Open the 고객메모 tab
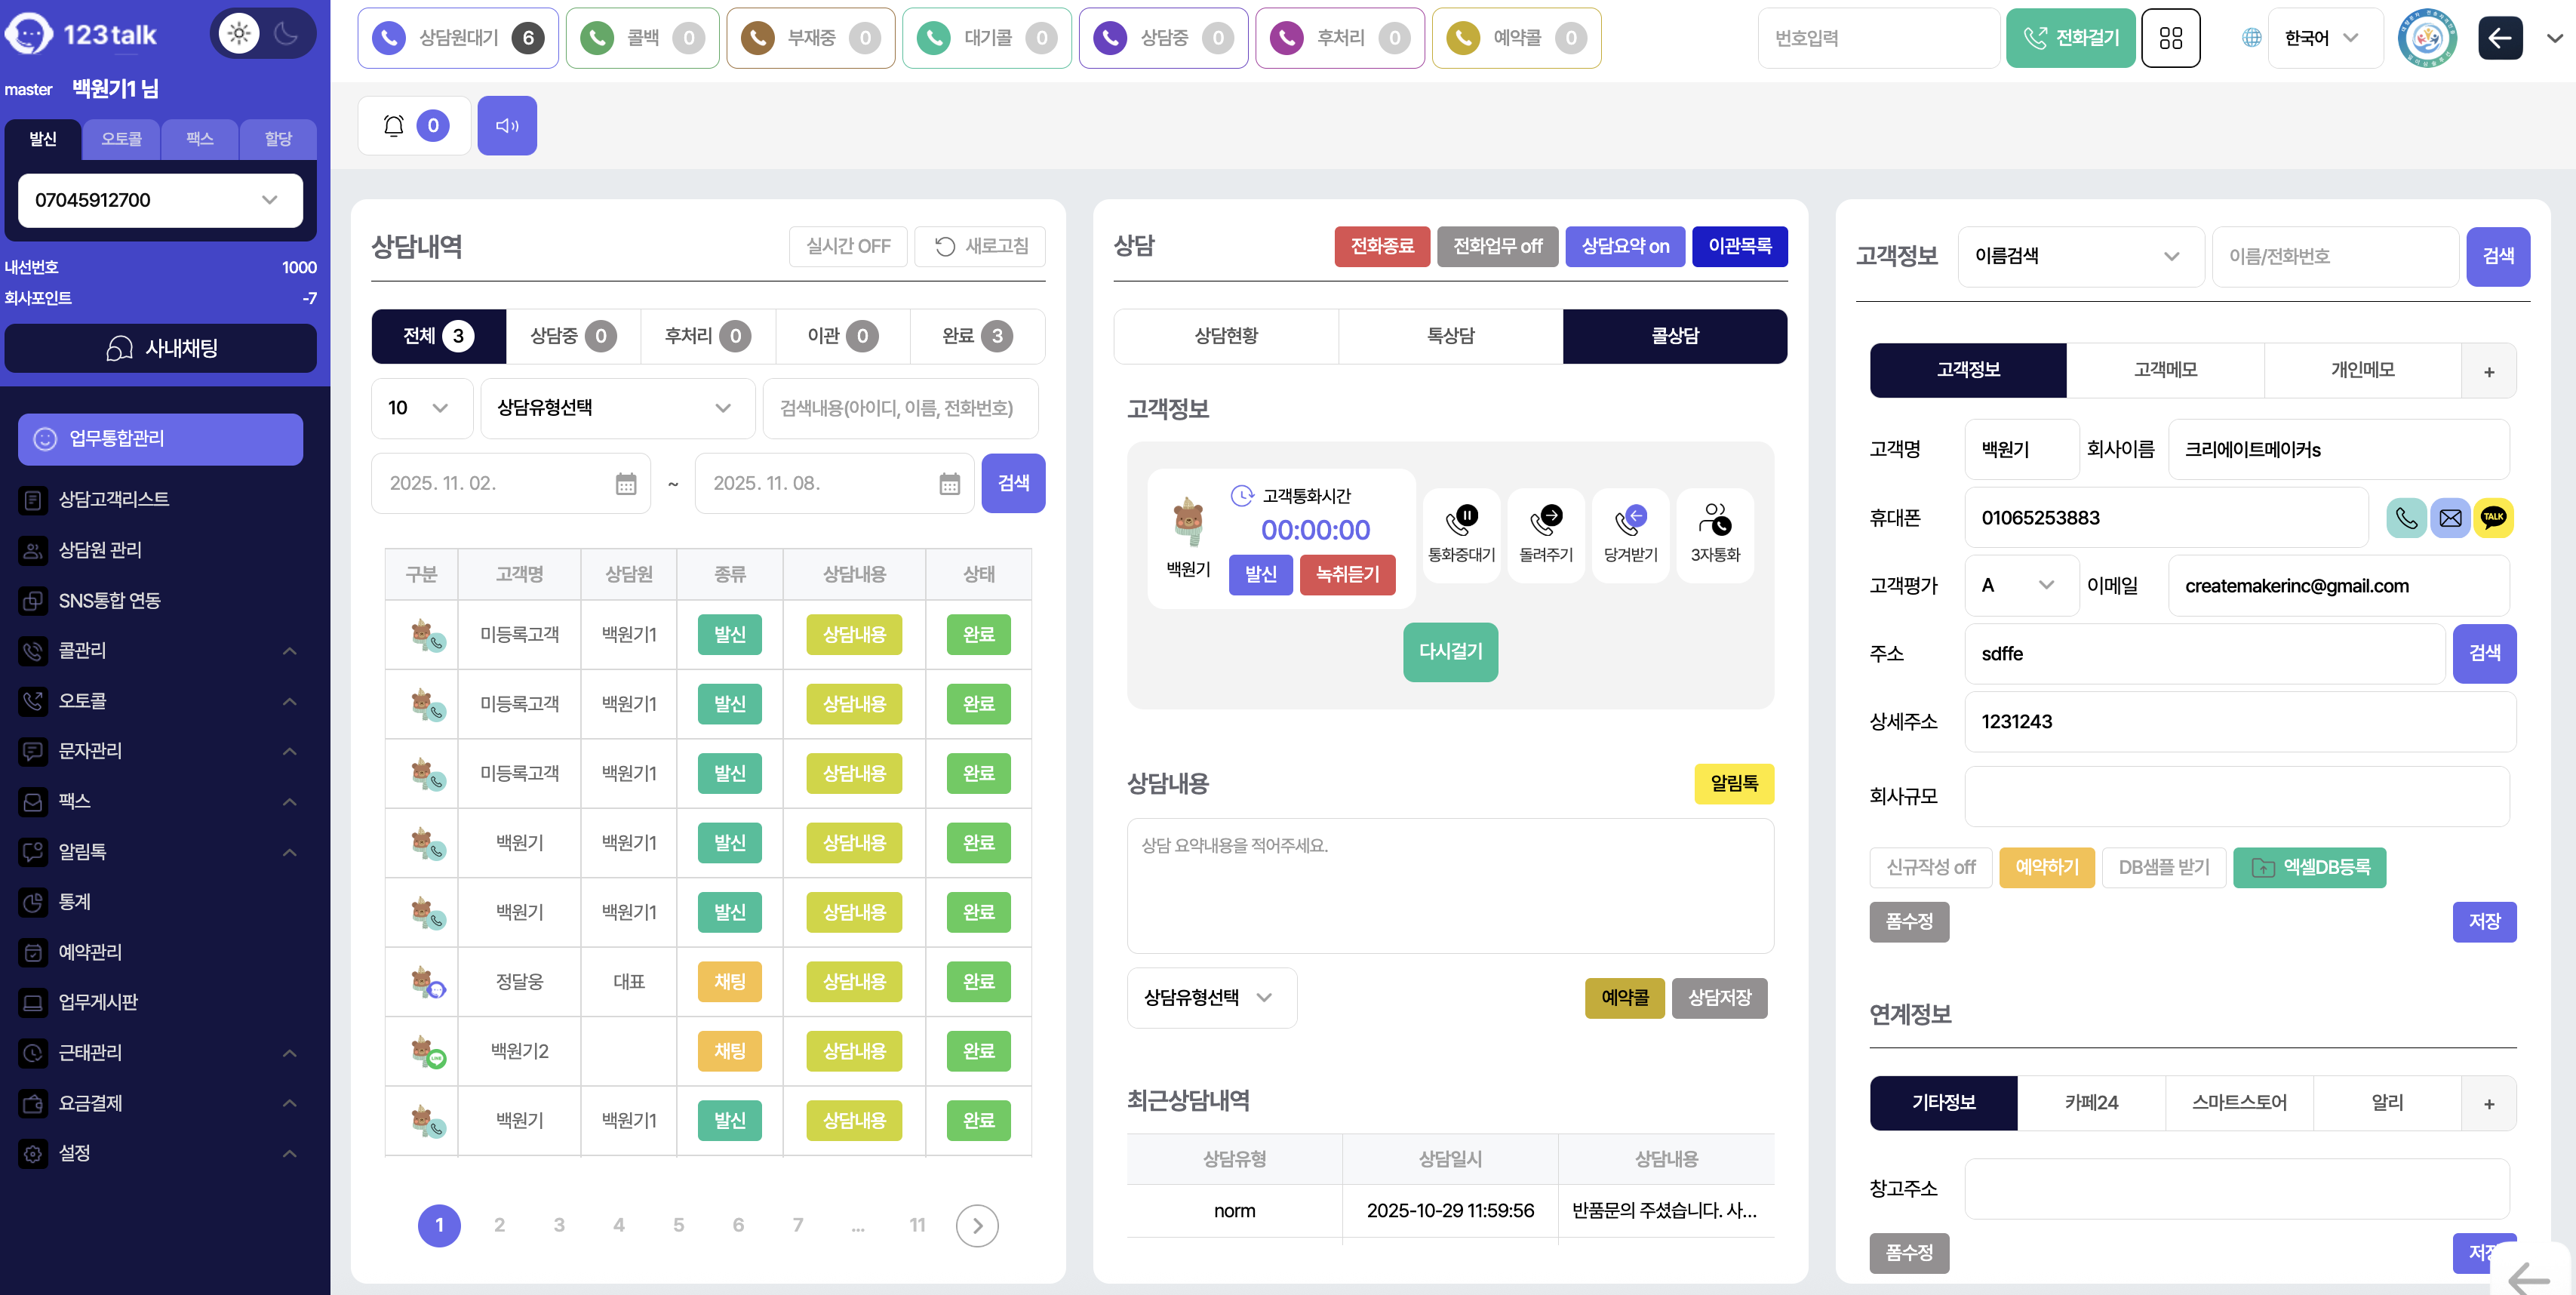The image size is (2576, 1295). 2165,370
